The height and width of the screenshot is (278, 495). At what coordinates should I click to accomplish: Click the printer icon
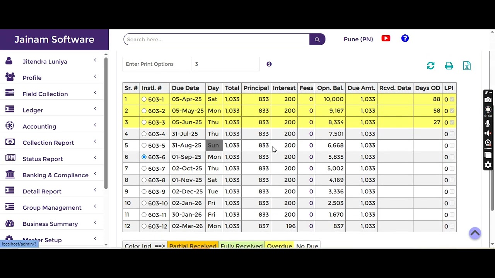click(x=449, y=66)
